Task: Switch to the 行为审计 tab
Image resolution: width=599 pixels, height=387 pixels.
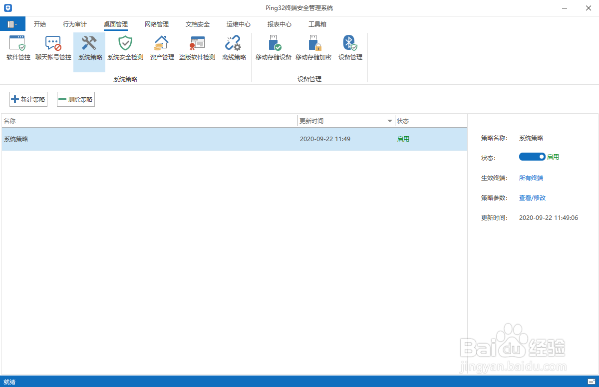Action: pos(75,24)
